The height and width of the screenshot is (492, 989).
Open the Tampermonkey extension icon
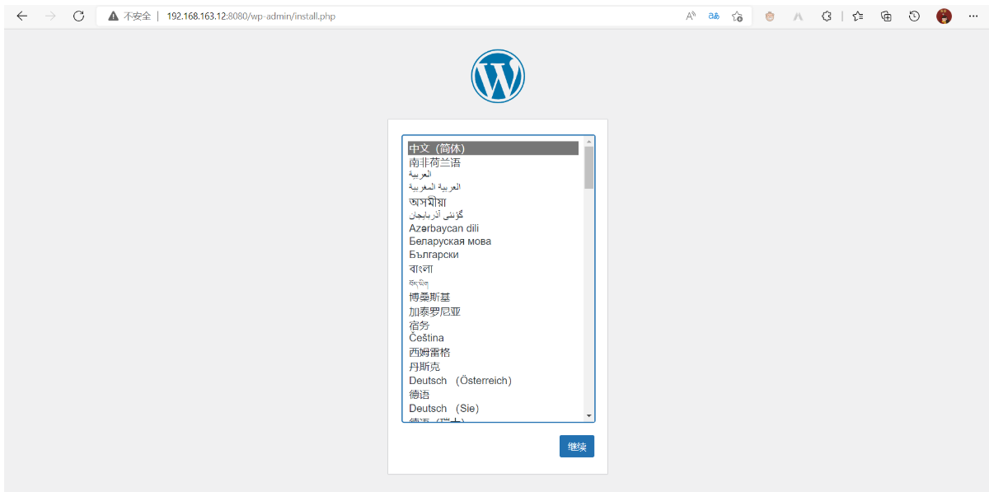click(x=769, y=15)
